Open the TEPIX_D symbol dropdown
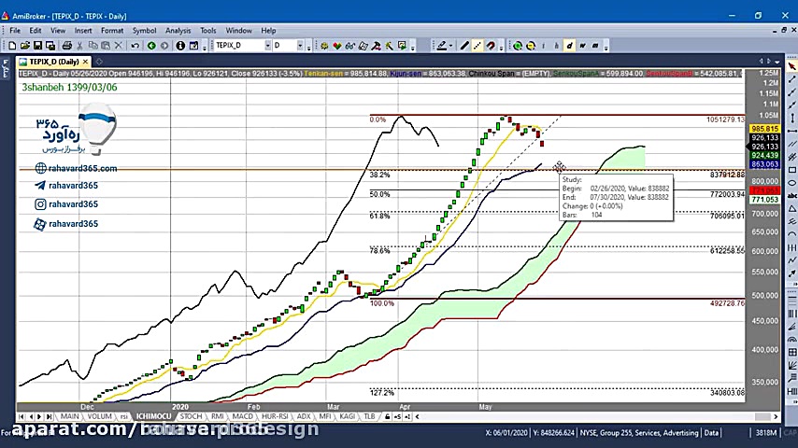Image resolution: width=798 pixels, height=448 pixels. [x=267, y=46]
